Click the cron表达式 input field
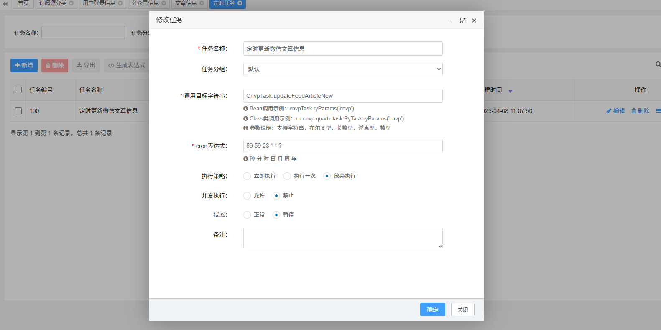Image resolution: width=661 pixels, height=330 pixels. pos(343,146)
